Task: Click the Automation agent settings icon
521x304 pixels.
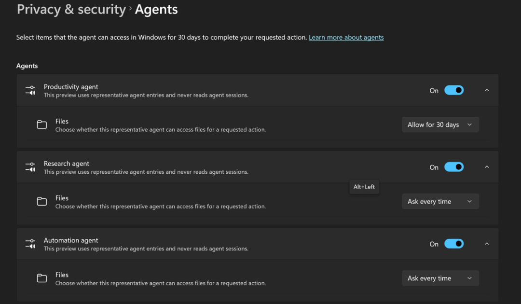Action: (x=30, y=244)
